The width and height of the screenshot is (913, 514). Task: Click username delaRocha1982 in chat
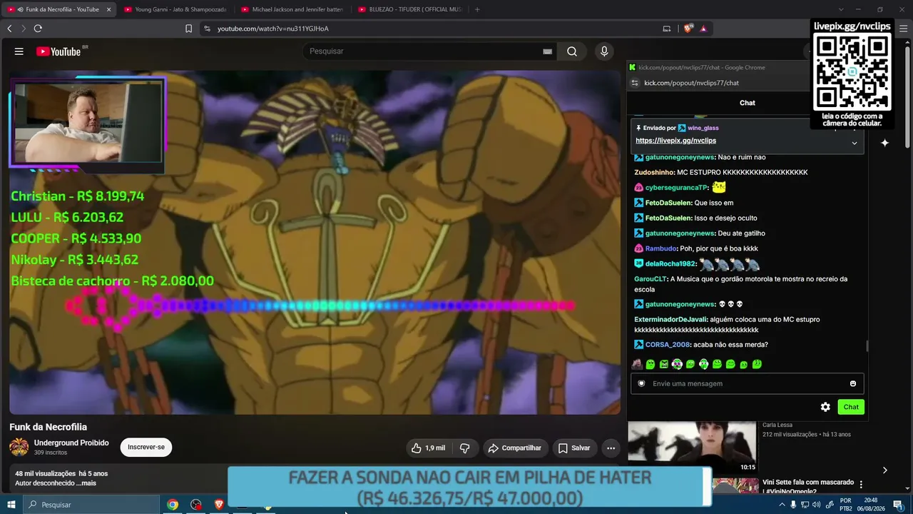(670, 263)
